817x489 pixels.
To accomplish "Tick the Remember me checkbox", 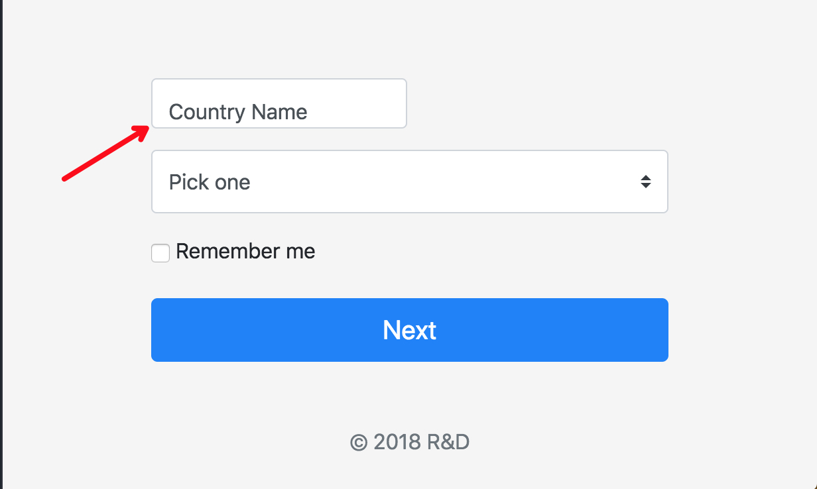I will (x=160, y=252).
